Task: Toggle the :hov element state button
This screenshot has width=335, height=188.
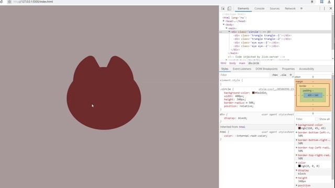Action: [275, 75]
